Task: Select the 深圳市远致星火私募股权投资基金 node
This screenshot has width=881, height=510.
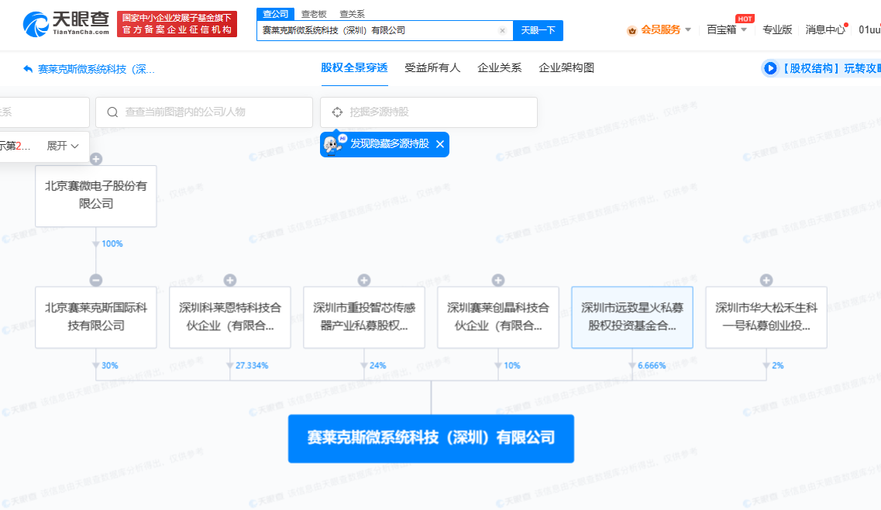Action: tap(631, 317)
